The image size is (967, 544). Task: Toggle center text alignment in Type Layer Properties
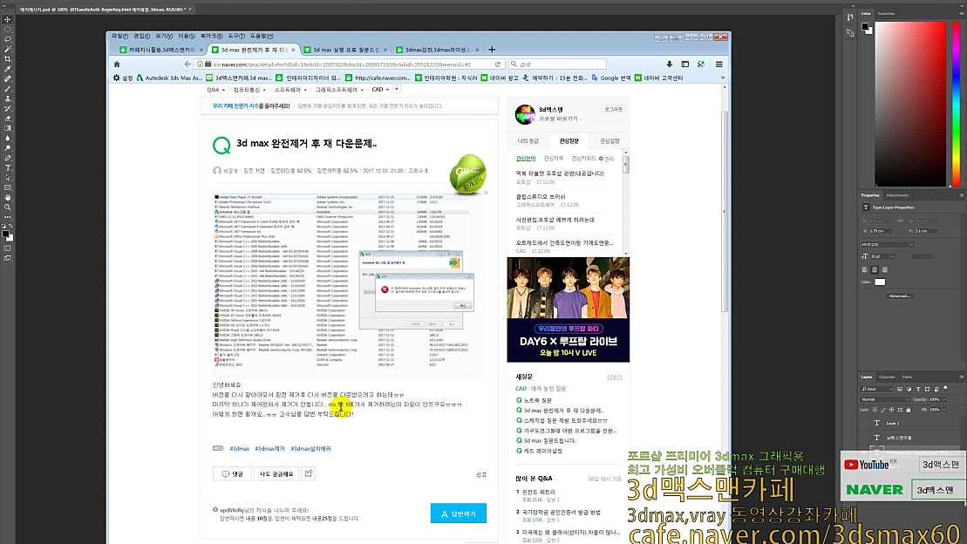(875, 269)
